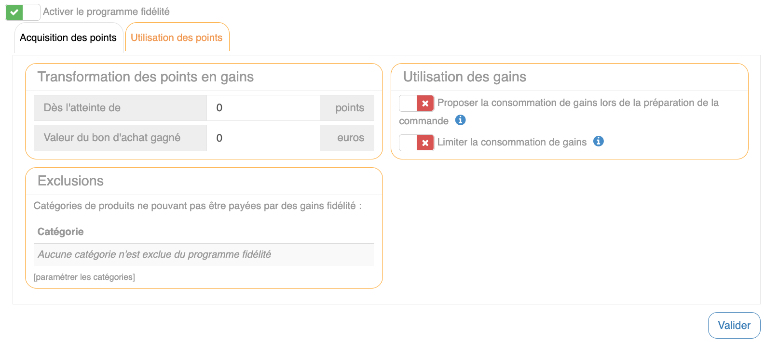Click the Utilisation des gains panel heading
The width and height of the screenshot is (764, 342).
click(464, 77)
